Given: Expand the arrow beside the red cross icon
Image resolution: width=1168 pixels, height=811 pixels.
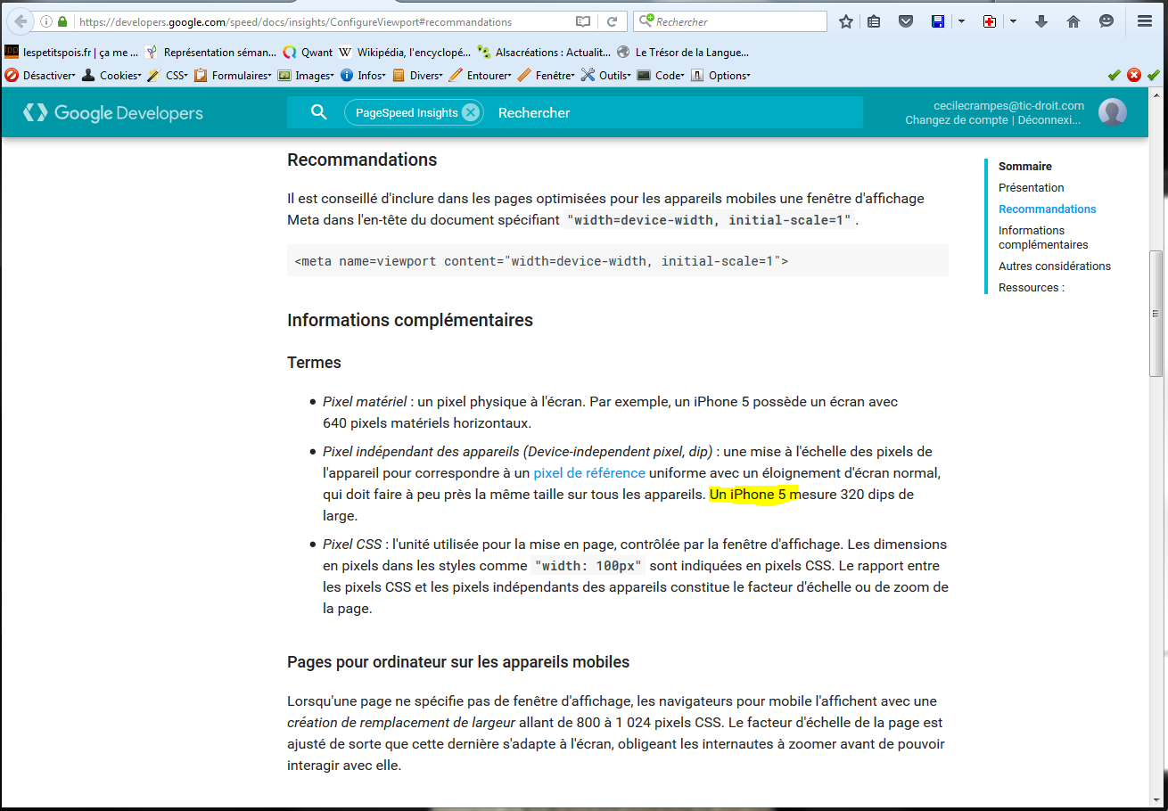Looking at the screenshot, I should (x=1013, y=21).
